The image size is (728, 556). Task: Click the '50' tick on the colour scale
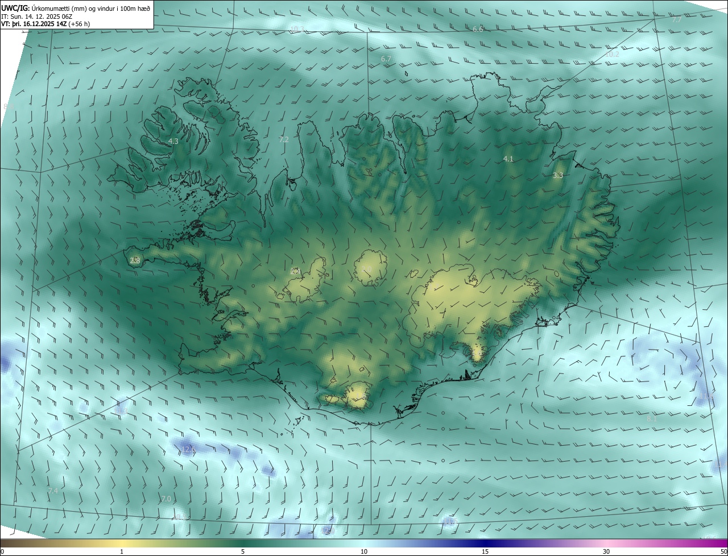click(x=723, y=551)
